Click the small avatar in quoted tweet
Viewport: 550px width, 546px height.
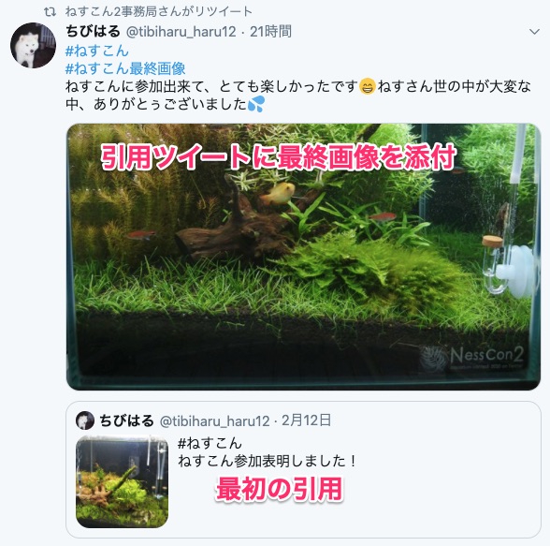tap(85, 421)
